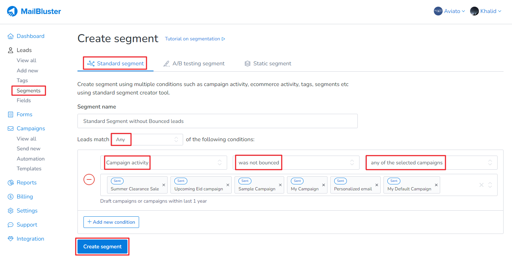Click the Support chat bubble icon
Image resolution: width=512 pixels, height=262 pixels.
coord(11,225)
